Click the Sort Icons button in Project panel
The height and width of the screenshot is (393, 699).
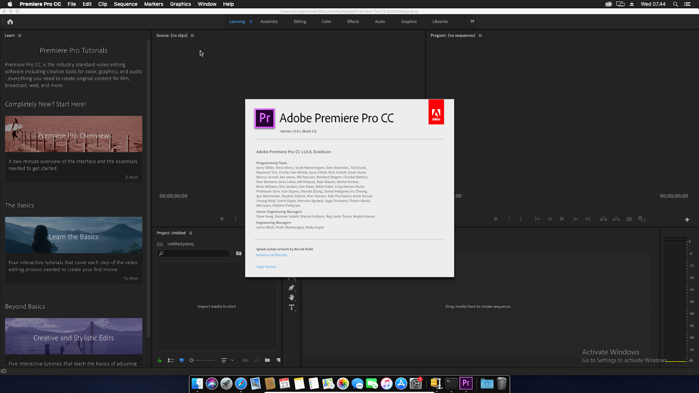point(224,360)
